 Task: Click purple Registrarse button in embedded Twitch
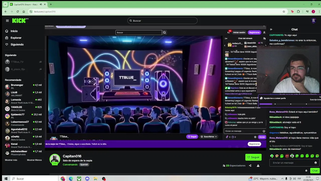click(254, 32)
